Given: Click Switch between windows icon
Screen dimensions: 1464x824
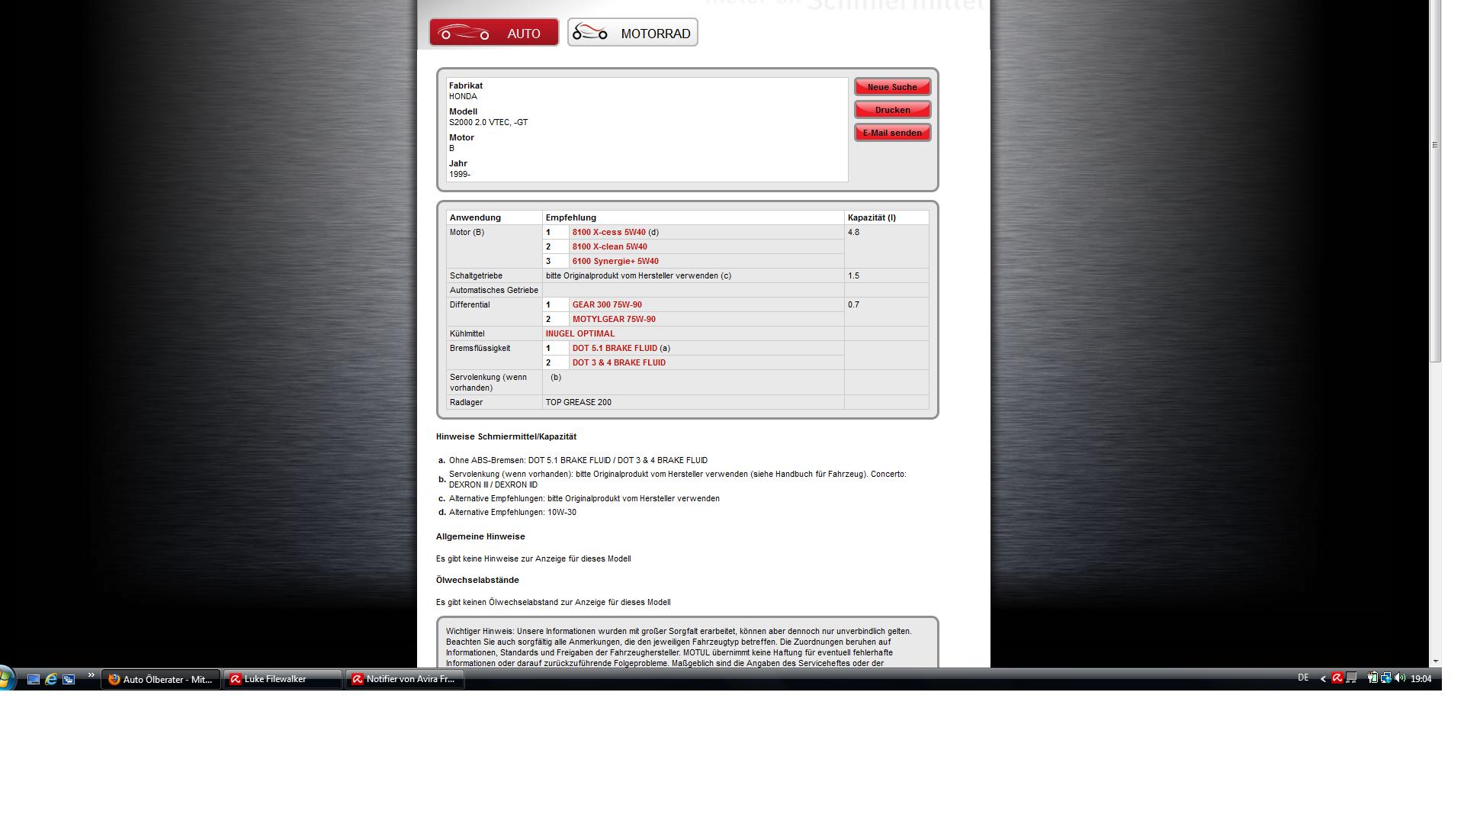Looking at the screenshot, I should click(69, 679).
